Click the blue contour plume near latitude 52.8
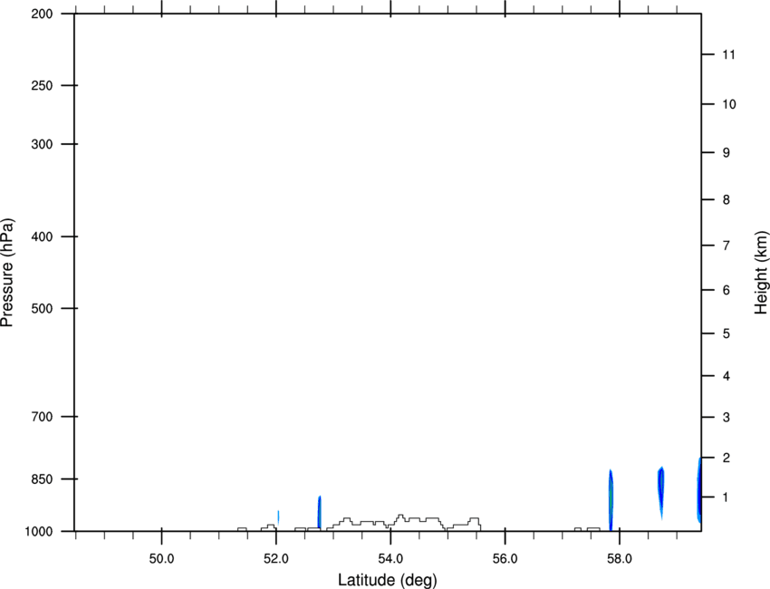The height and width of the screenshot is (589, 770). [x=319, y=512]
